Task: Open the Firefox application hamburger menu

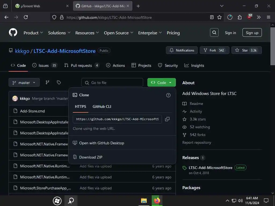Action: (x=269, y=17)
